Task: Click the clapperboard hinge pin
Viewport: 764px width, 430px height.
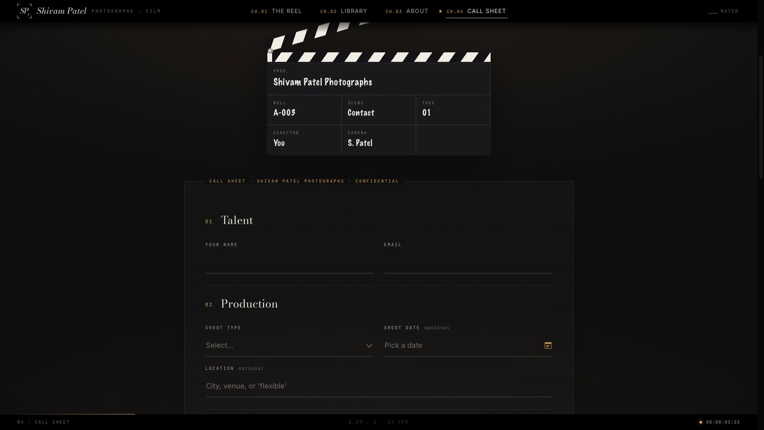Action: pyautogui.click(x=270, y=51)
